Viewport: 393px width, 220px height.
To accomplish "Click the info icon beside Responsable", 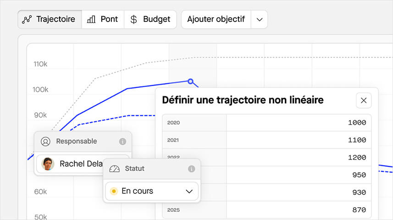I will tap(122, 142).
